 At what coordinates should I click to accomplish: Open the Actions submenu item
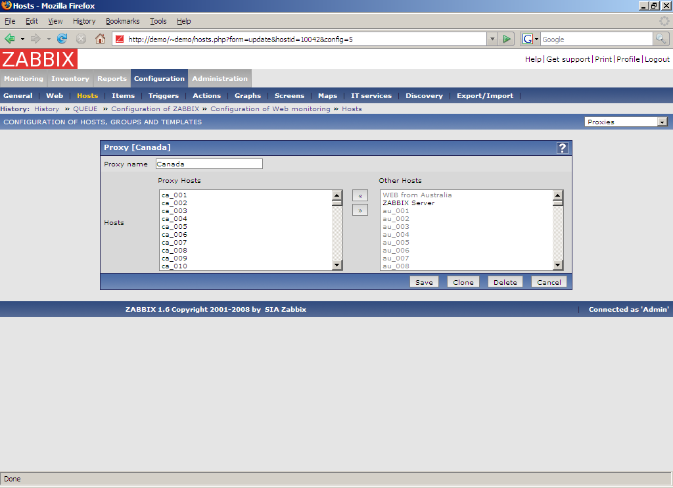(x=207, y=96)
